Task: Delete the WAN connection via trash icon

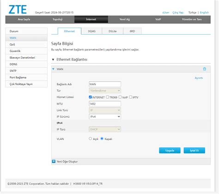Action: click(204, 69)
